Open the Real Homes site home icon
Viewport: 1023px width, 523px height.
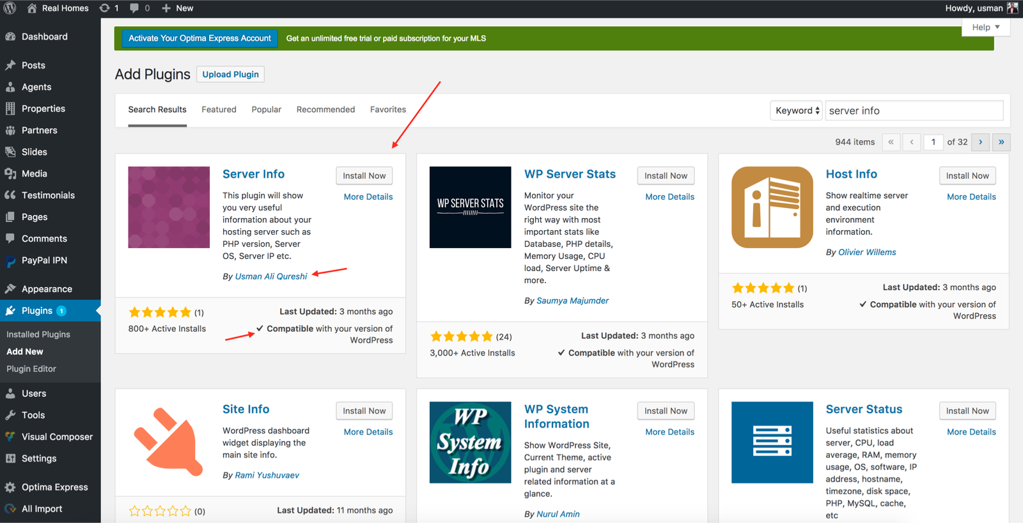click(x=32, y=8)
